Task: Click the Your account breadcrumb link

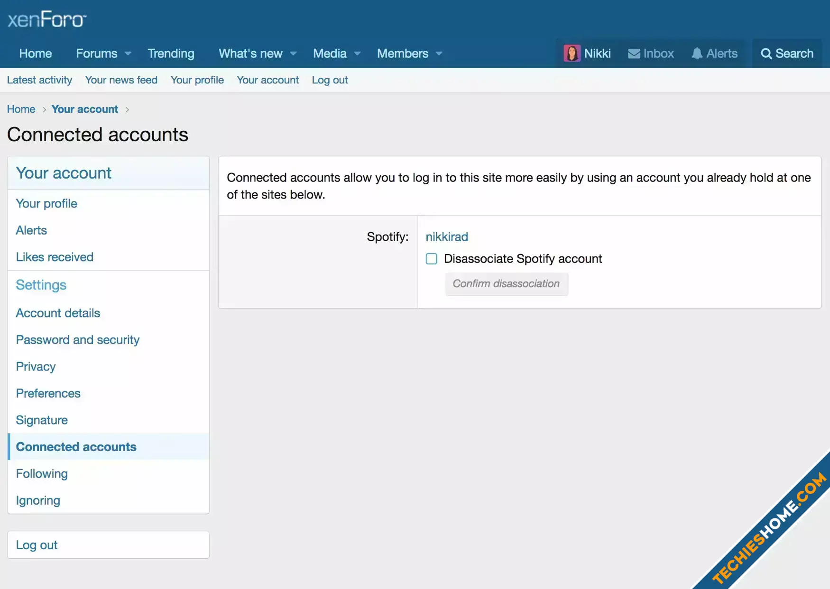Action: pos(84,109)
